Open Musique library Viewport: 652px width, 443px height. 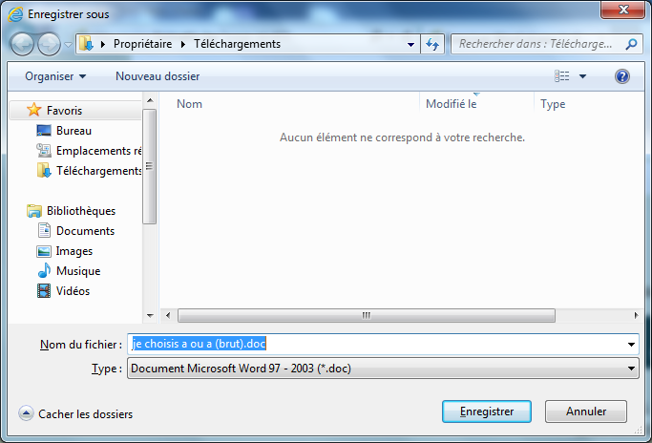pyautogui.click(x=78, y=271)
